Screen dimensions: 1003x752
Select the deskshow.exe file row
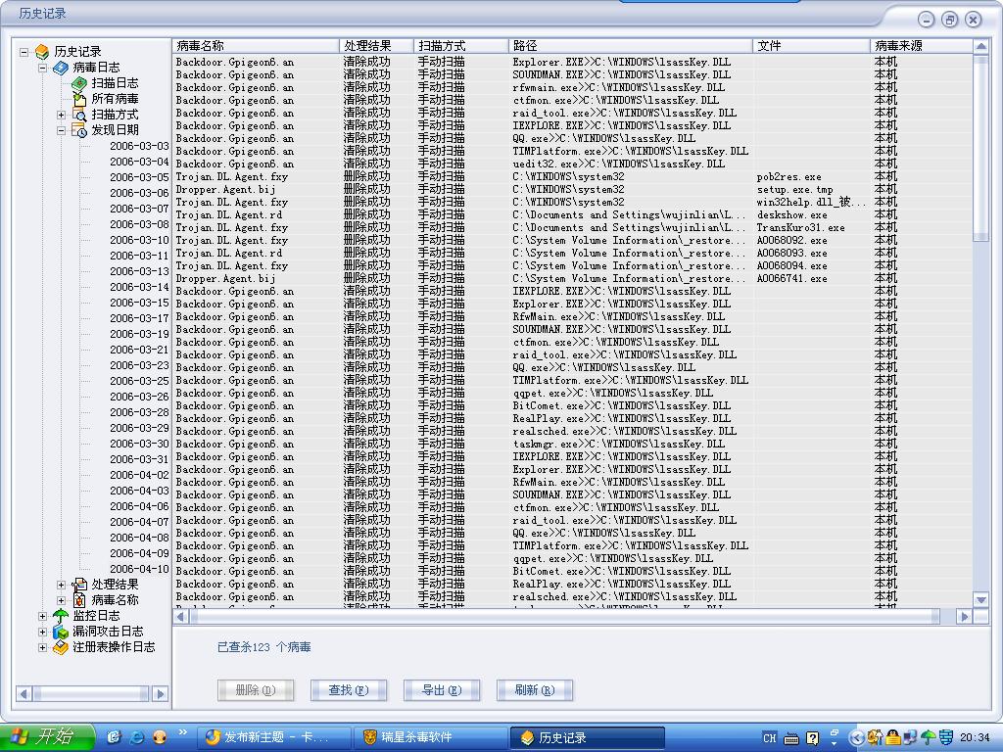572,215
